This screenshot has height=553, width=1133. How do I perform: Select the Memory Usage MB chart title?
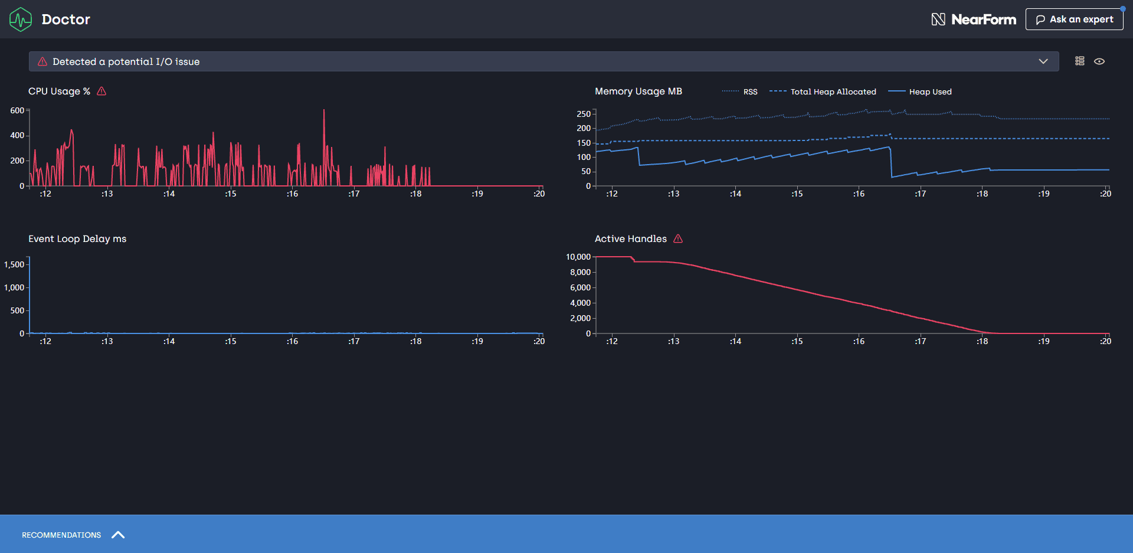tap(638, 91)
